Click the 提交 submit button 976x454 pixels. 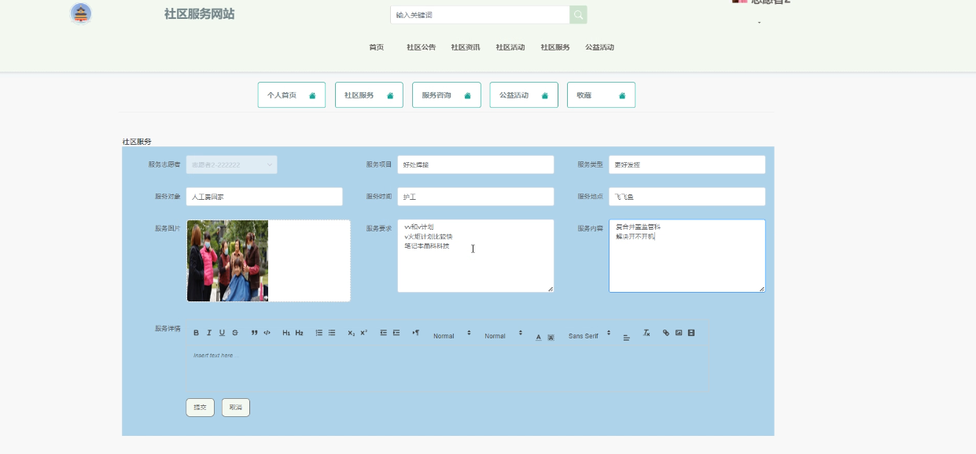coord(200,408)
